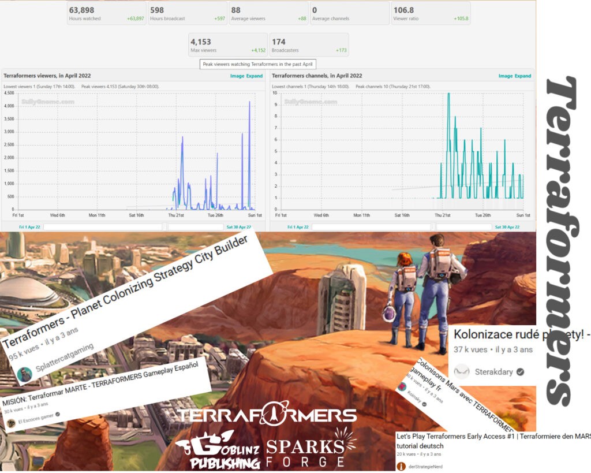
Task: Click the Sparks Forge logo
Action: [310, 449]
